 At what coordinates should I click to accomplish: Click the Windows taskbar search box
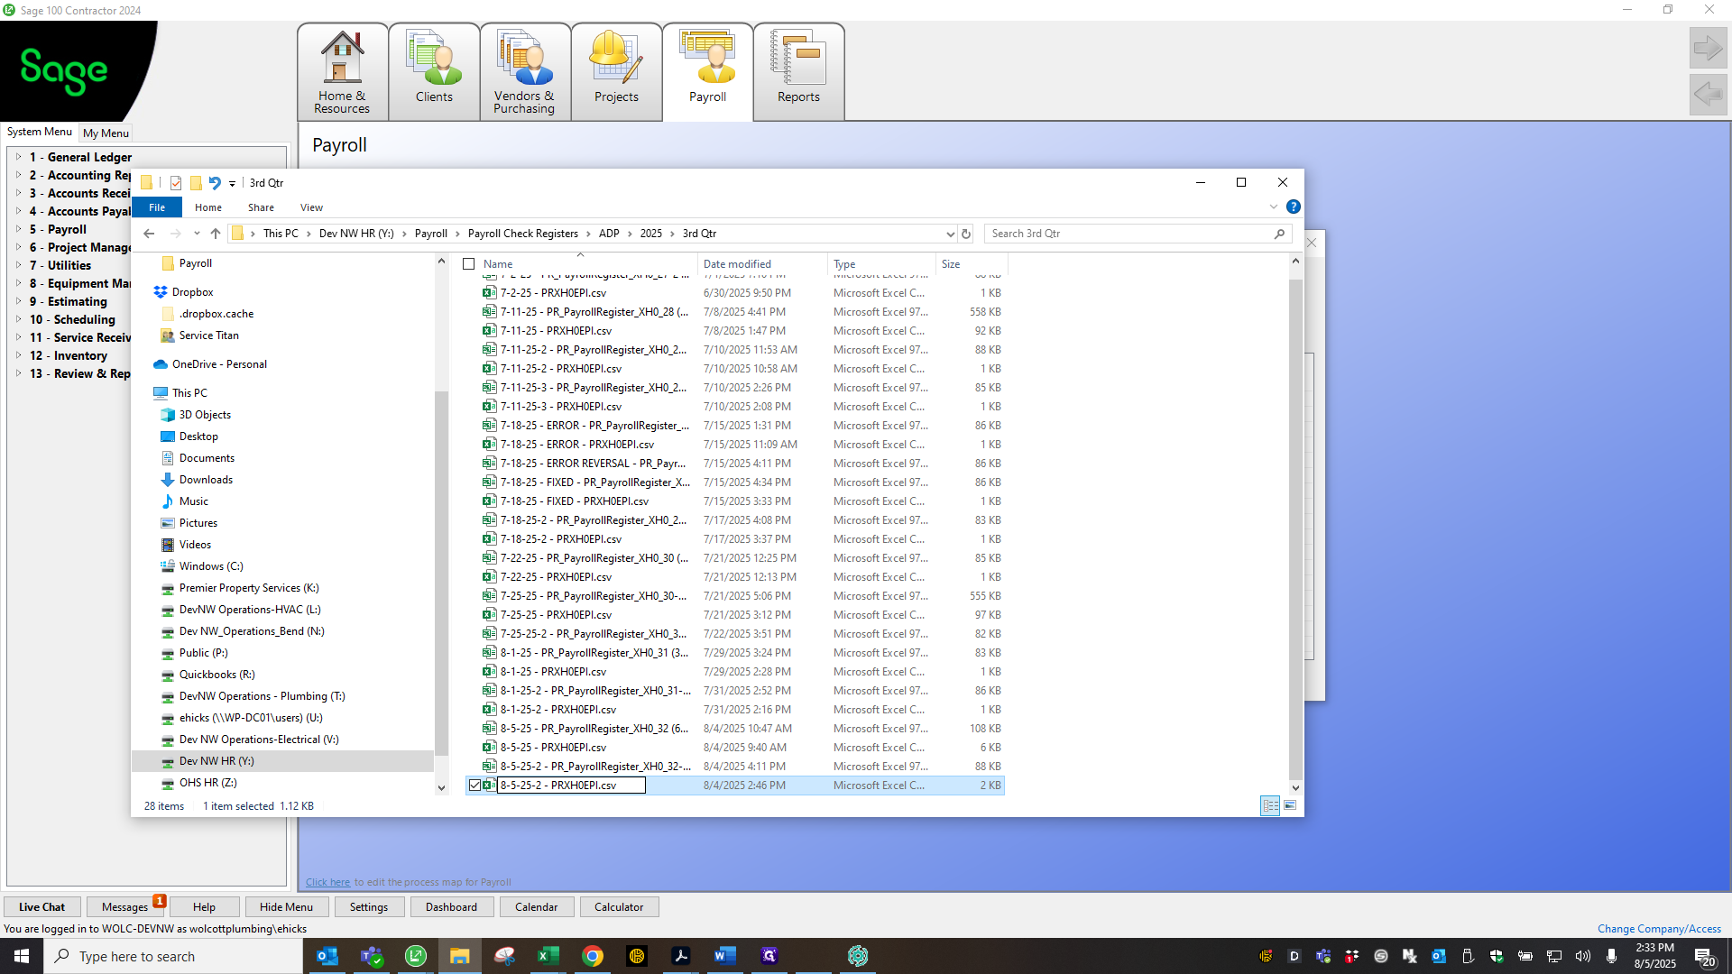click(x=173, y=956)
